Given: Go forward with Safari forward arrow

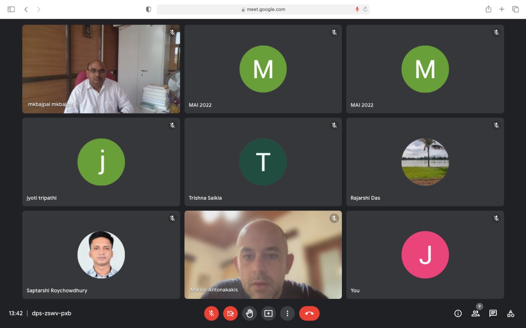Looking at the screenshot, I should [39, 9].
